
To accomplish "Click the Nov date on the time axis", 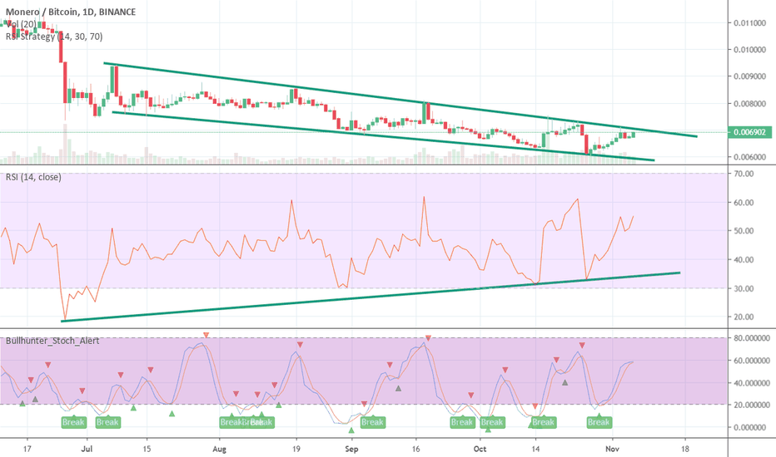I will (613, 449).
